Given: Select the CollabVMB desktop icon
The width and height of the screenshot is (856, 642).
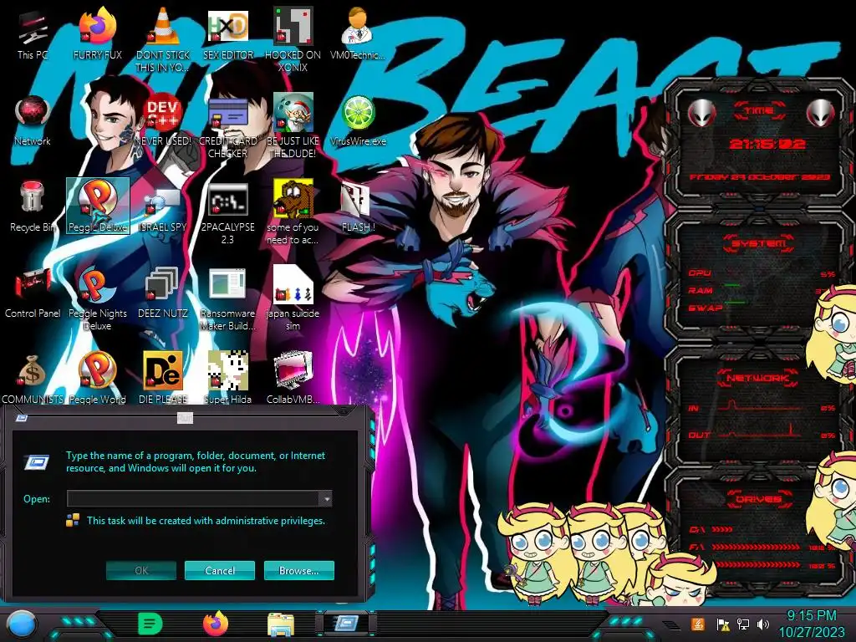Looking at the screenshot, I should 293,377.
